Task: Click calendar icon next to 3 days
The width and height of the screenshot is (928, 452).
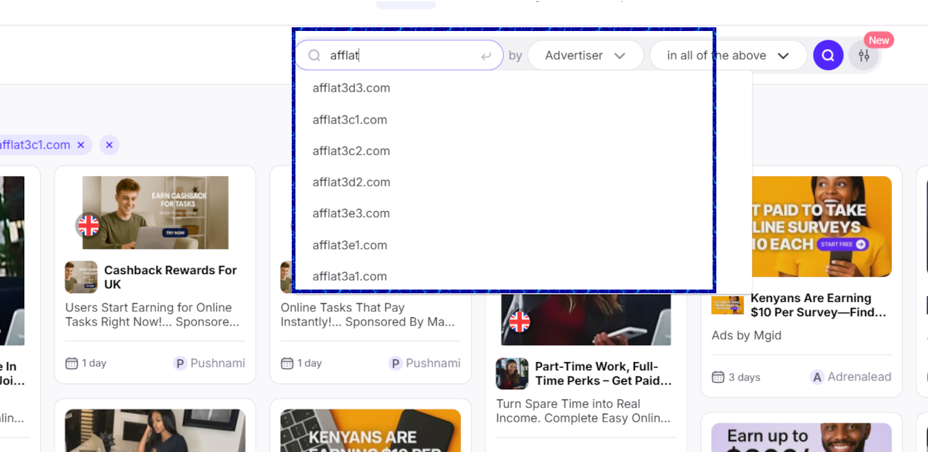Action: point(718,377)
